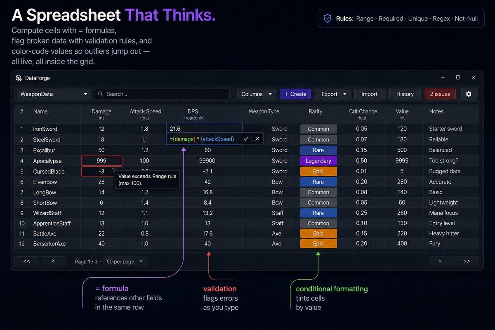Open settings with the gear icon
Screen dimensions: 495x330
tap(469, 94)
